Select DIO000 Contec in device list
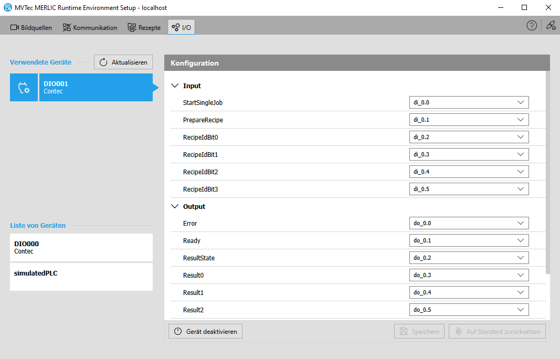560x359 pixels. (81, 247)
